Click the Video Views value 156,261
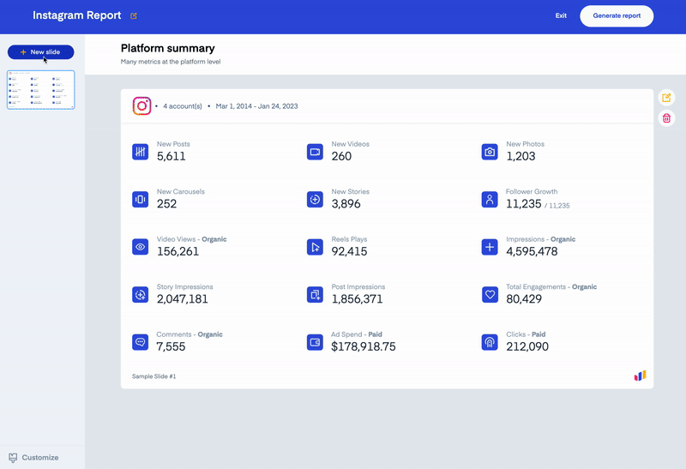686x469 pixels. tap(178, 251)
